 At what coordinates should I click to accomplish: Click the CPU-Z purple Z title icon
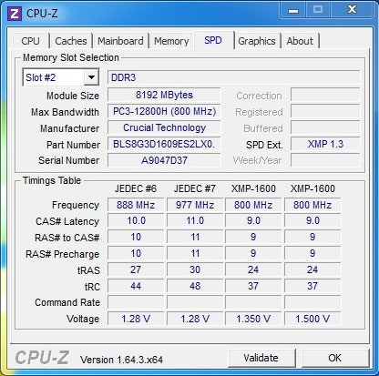coord(15,14)
